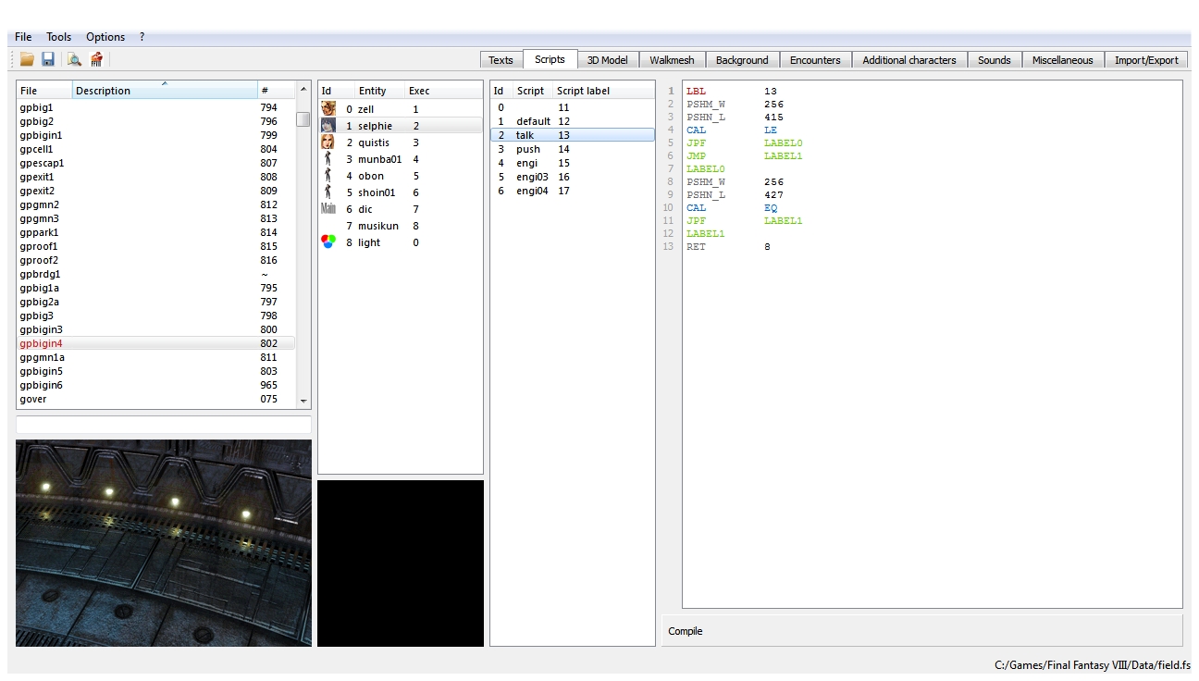Switch to the Texts tab
The height and width of the screenshot is (681, 1199).
coord(501,60)
